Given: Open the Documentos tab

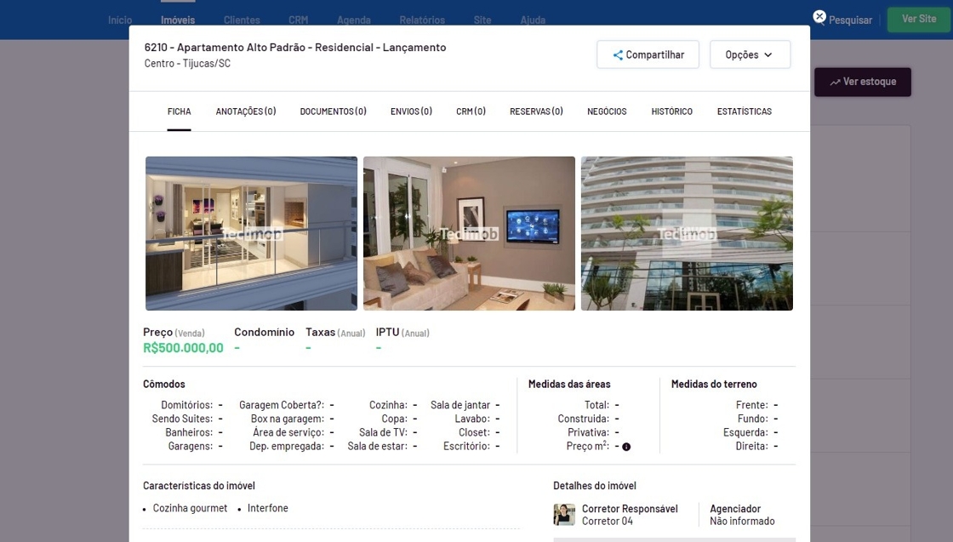Looking at the screenshot, I should [333, 111].
